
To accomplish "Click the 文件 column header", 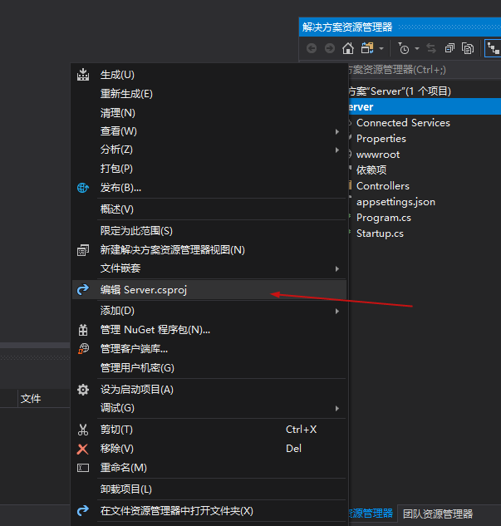I will click(31, 399).
